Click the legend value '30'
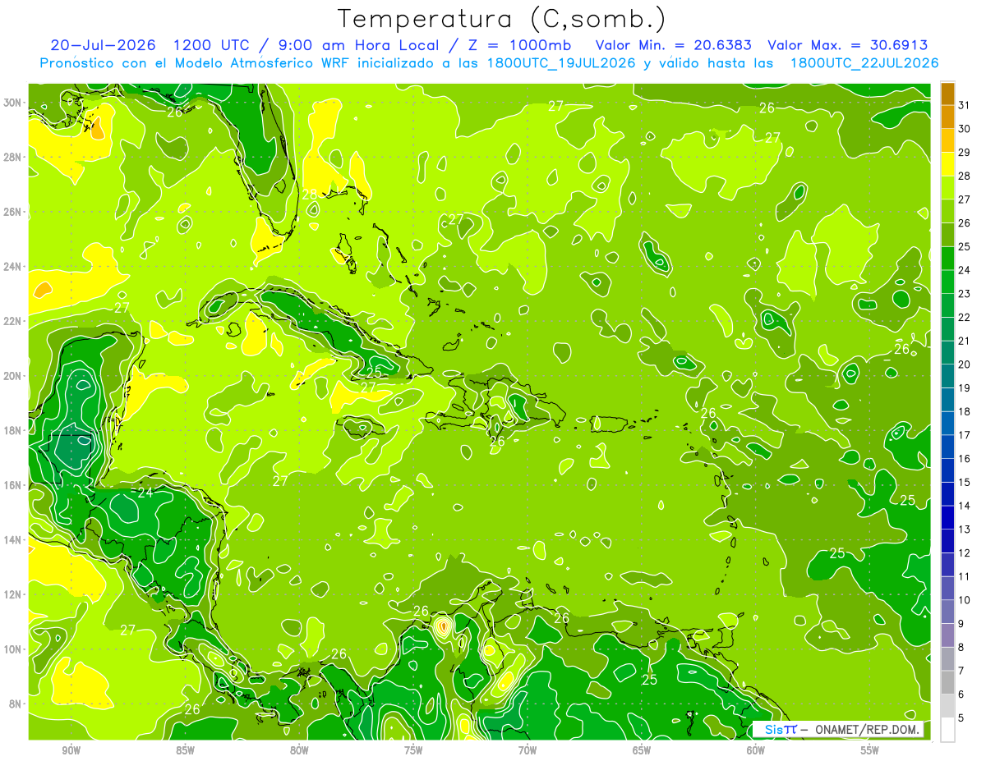986x761 pixels. click(x=965, y=129)
